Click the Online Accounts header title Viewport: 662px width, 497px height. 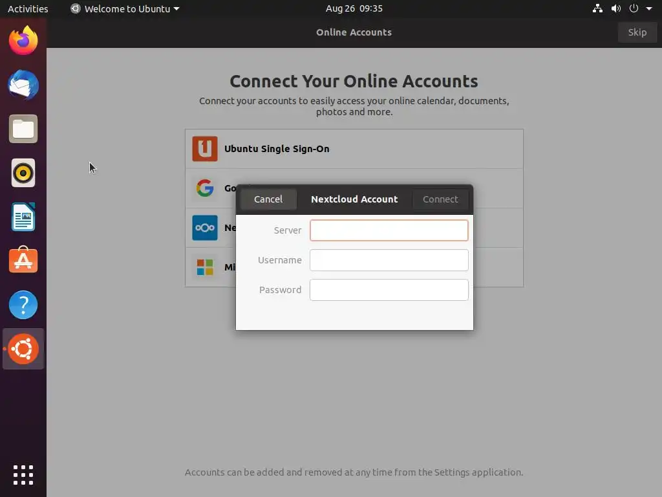click(x=354, y=32)
